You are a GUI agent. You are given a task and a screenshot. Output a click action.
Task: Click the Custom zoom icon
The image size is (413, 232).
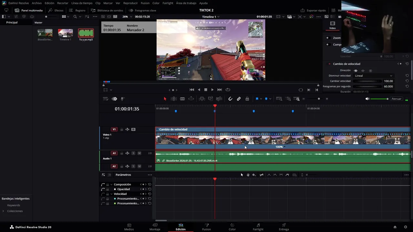click(297, 99)
